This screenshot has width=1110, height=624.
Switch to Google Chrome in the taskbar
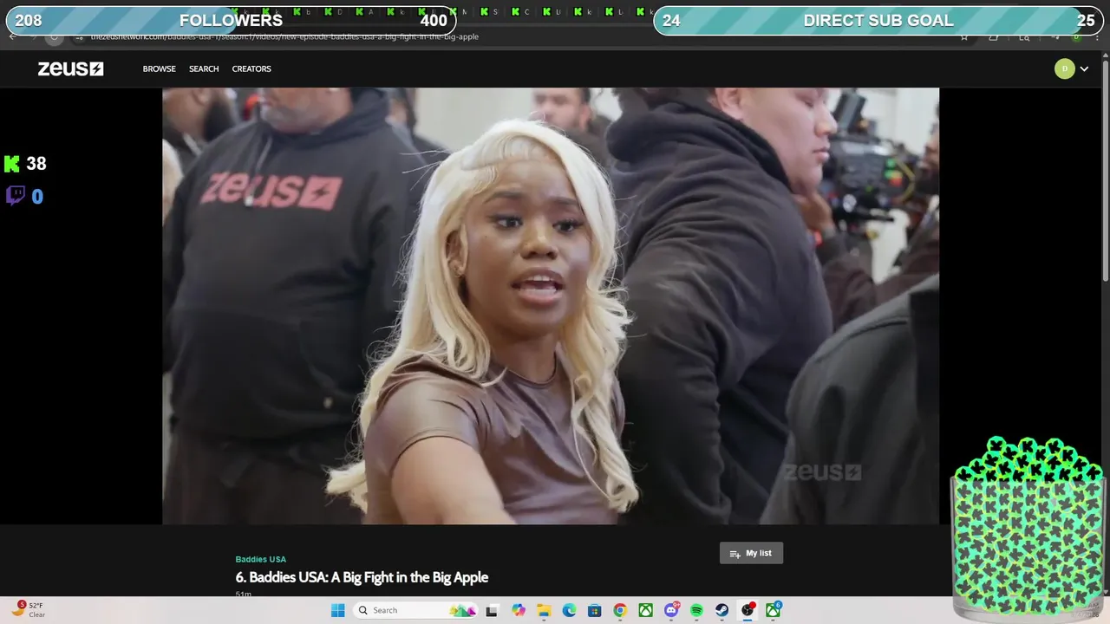click(x=619, y=610)
